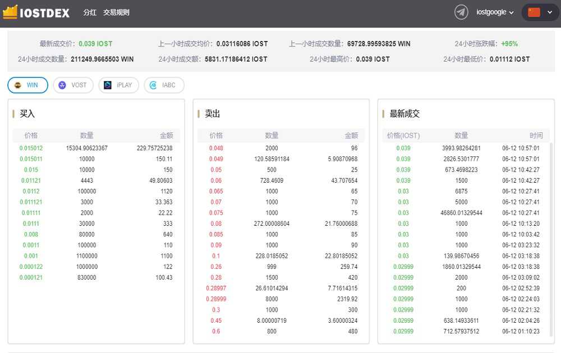
Task: Click trade quantity 3993.98264281
Action: [x=461, y=148]
